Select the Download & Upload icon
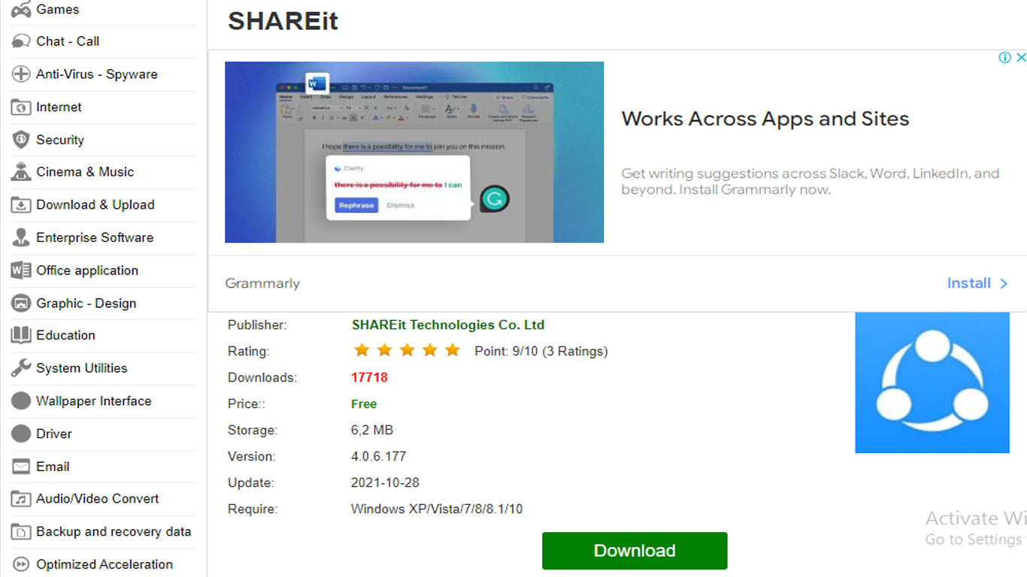Viewport: 1027px width, 577px height. [x=20, y=204]
